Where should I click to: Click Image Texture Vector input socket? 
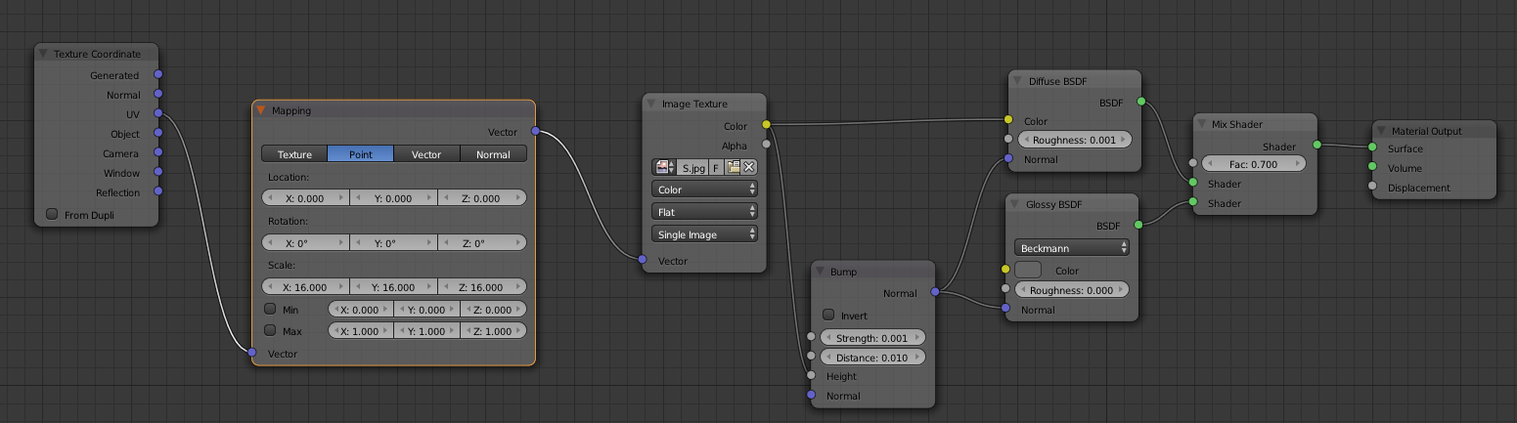(x=642, y=260)
